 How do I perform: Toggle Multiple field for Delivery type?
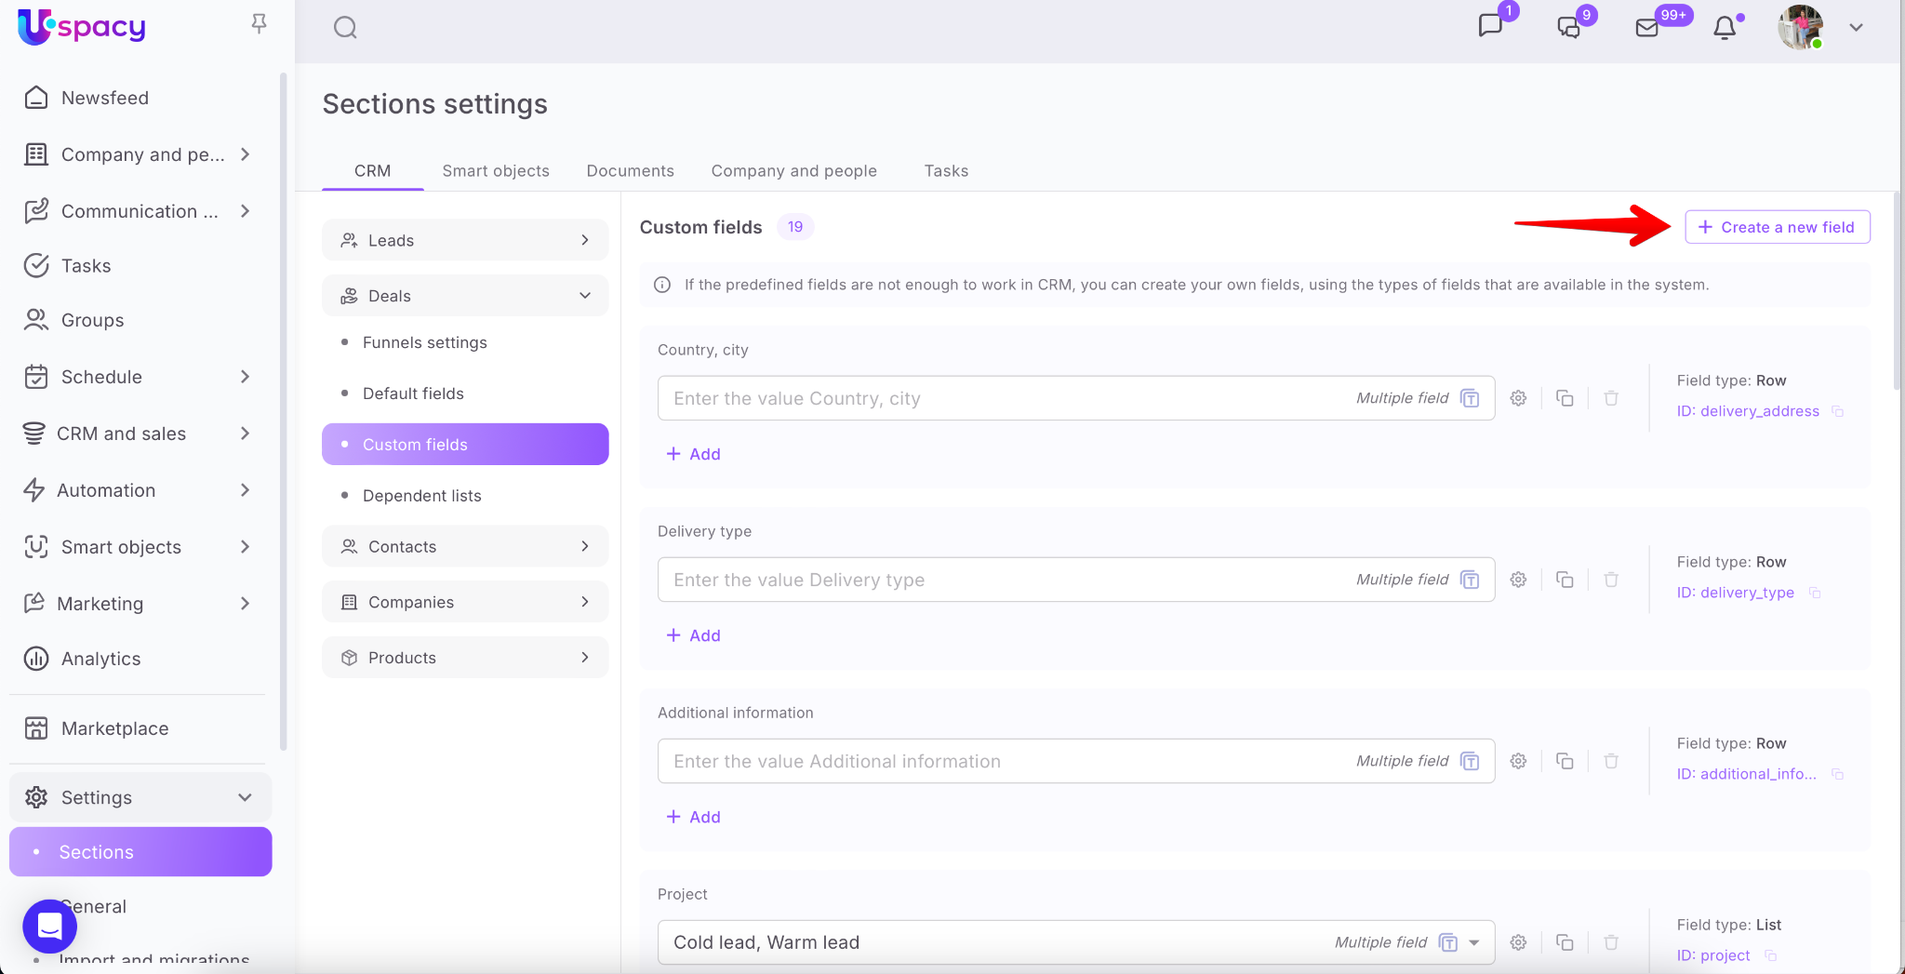coord(1470,580)
